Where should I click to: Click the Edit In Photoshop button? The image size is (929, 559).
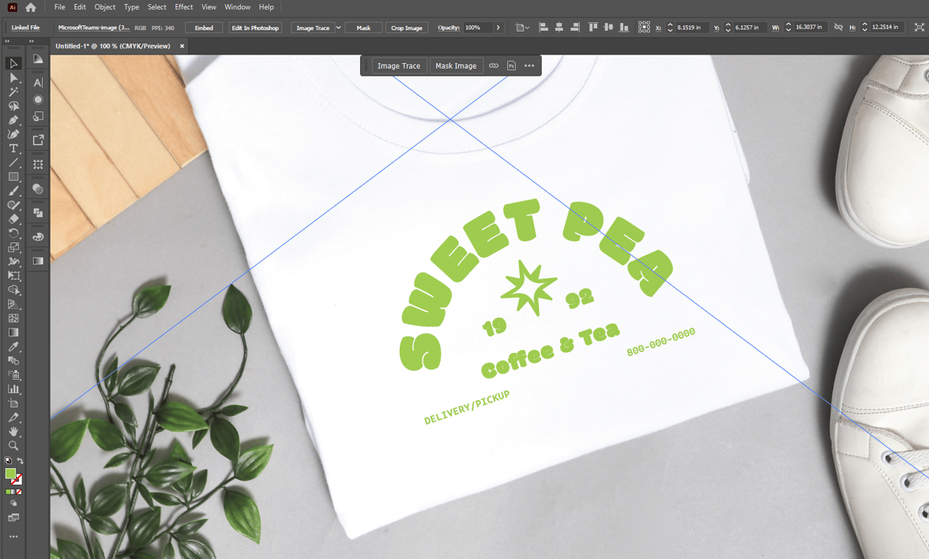(x=257, y=27)
